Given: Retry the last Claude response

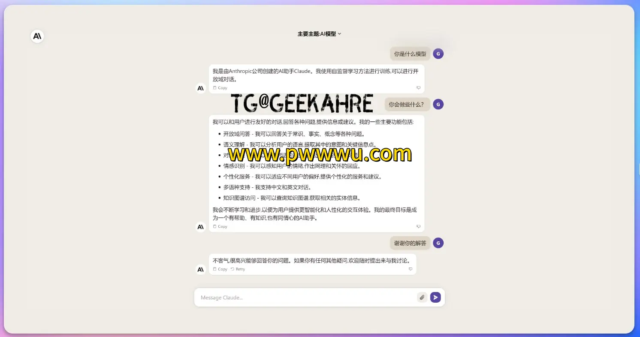Looking at the screenshot, I should click(238, 269).
